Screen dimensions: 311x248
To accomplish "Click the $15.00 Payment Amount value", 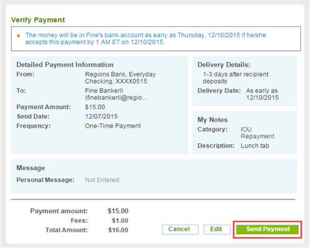I will click(x=95, y=107).
